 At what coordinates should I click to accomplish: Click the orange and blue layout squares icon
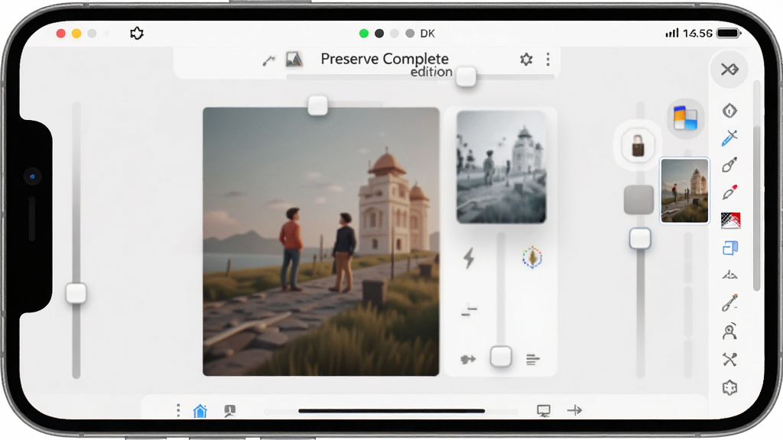point(685,118)
